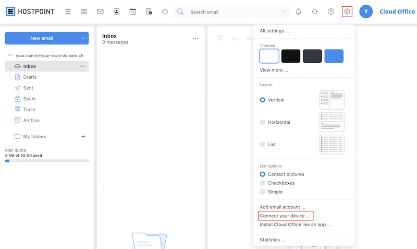
Task: Click the settings gear icon
Action: [x=347, y=11]
